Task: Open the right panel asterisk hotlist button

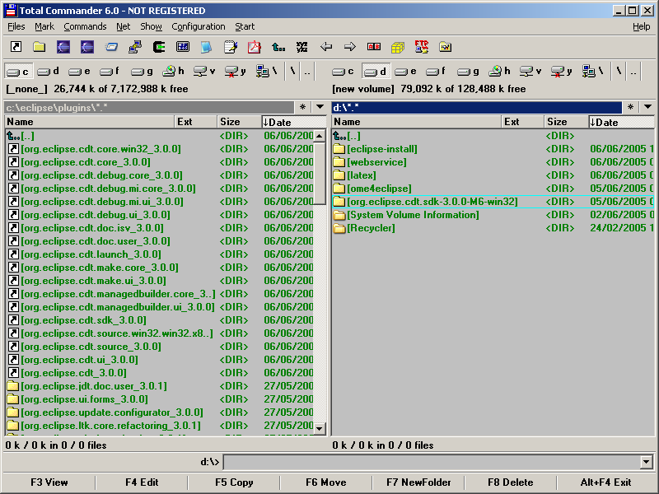Action: click(630, 107)
